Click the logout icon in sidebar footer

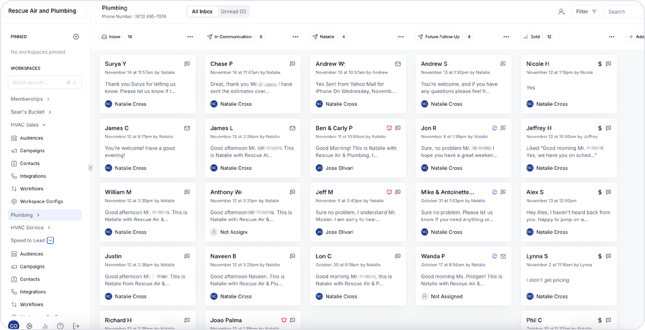coord(76,326)
